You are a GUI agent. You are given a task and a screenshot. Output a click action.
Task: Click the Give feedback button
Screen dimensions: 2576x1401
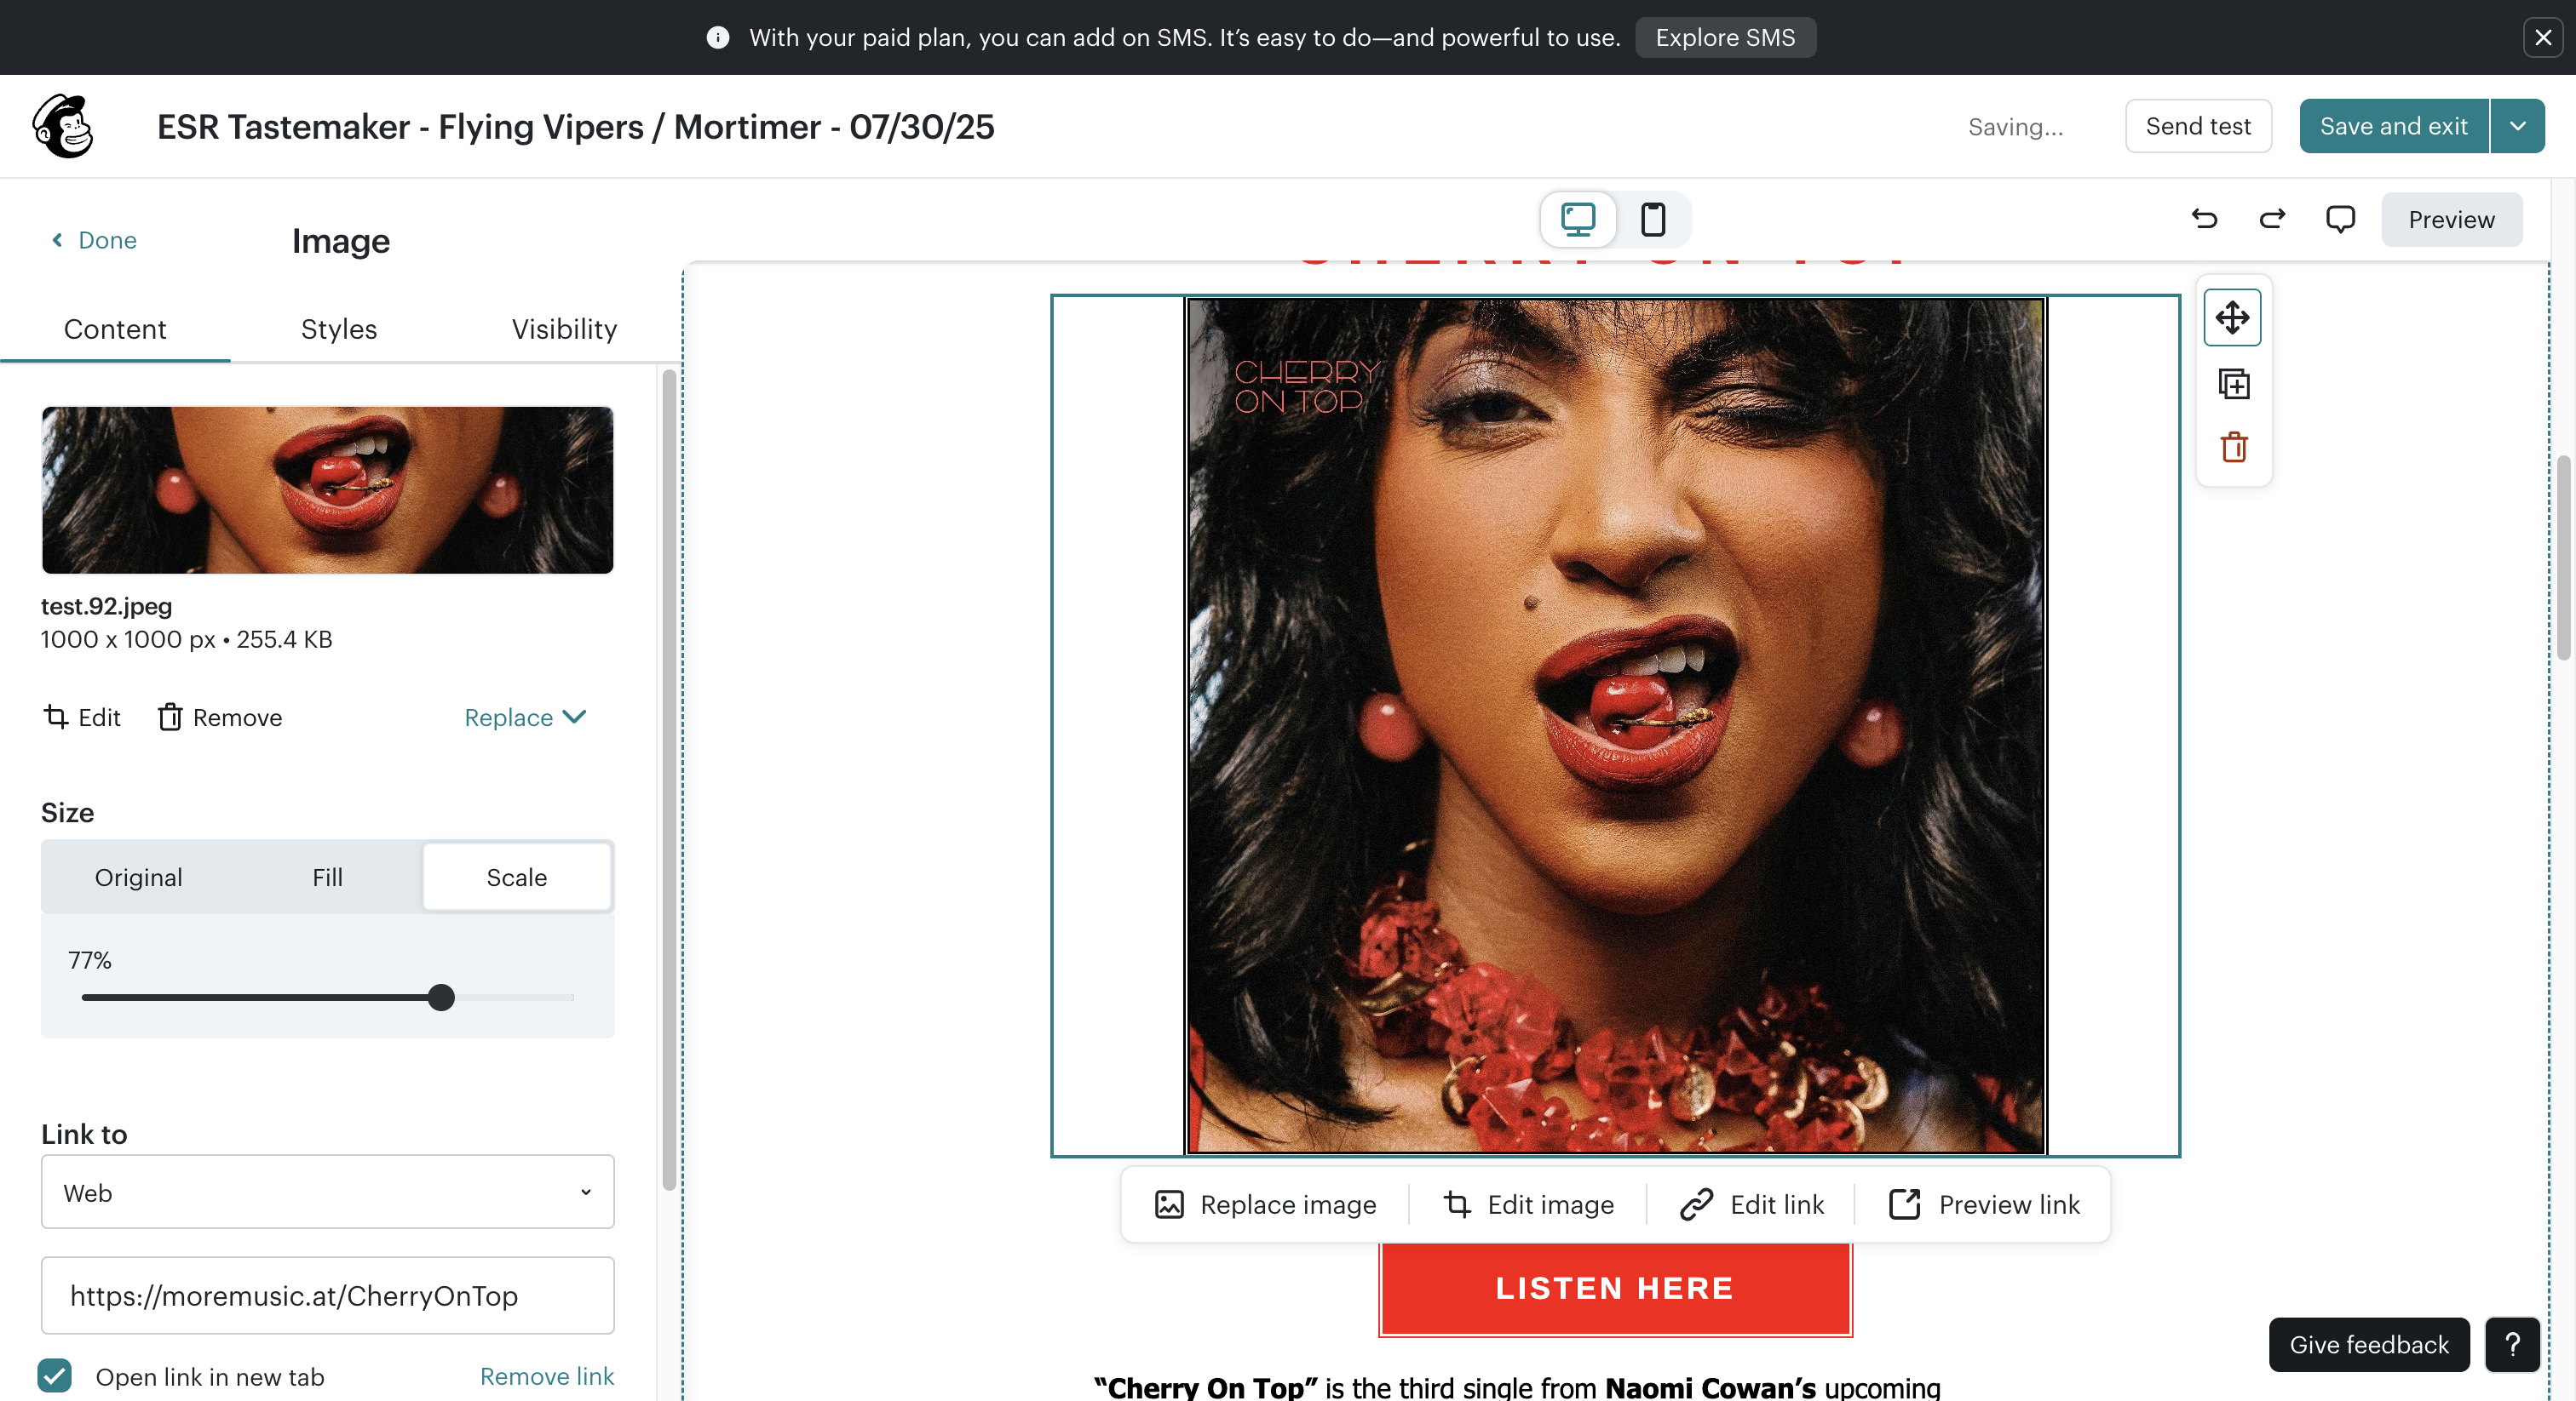pos(2369,1344)
